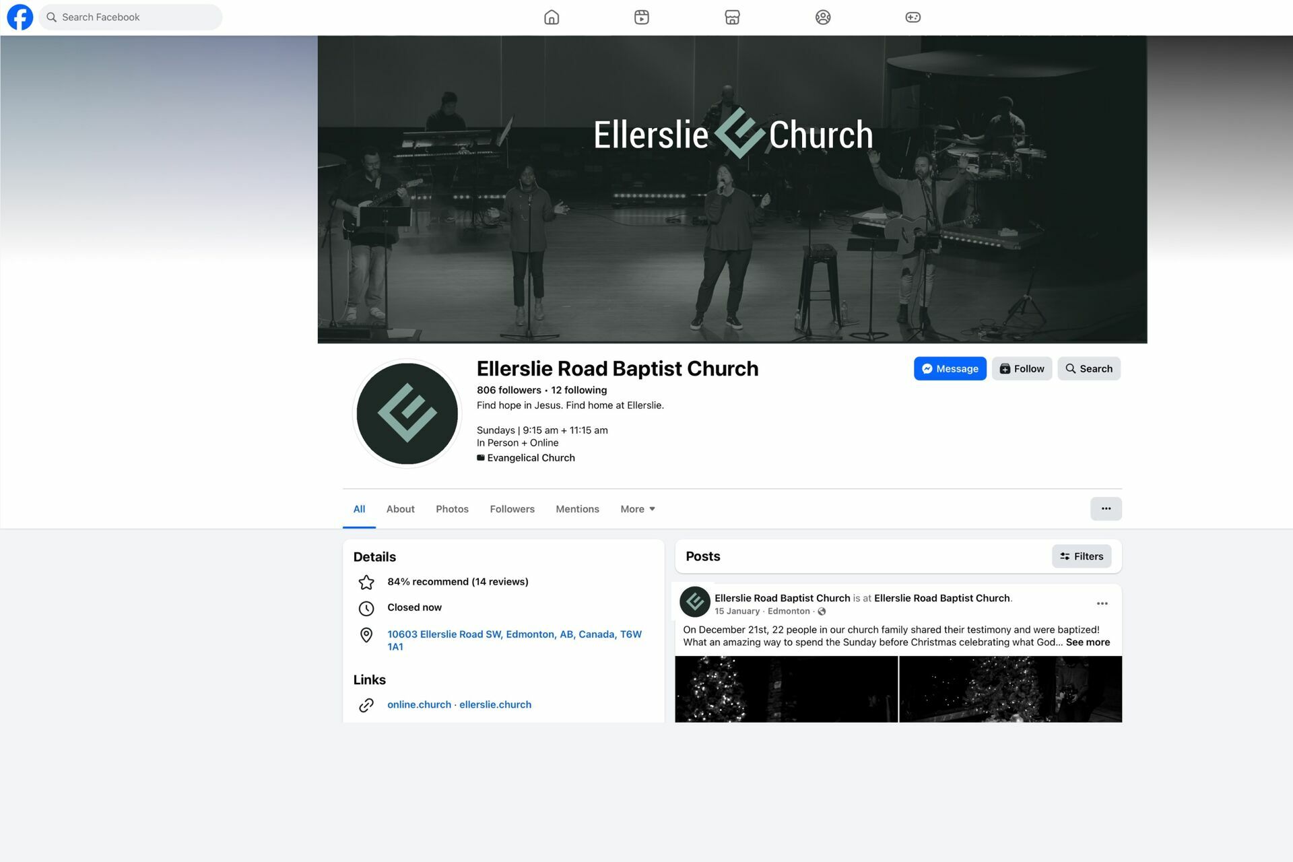
Task: Open the 12 following link
Action: click(x=578, y=390)
